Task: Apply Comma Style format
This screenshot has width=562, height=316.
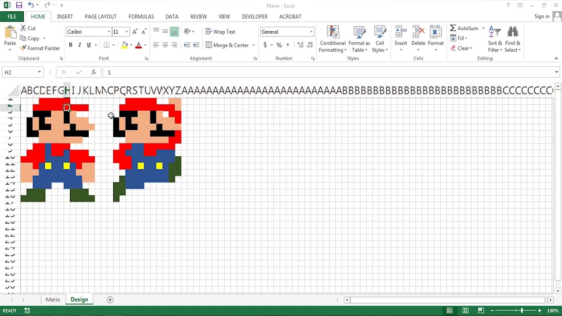Action: click(x=288, y=45)
